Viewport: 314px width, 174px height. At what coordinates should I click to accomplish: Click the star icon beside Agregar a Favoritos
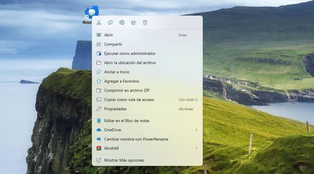coord(99,81)
